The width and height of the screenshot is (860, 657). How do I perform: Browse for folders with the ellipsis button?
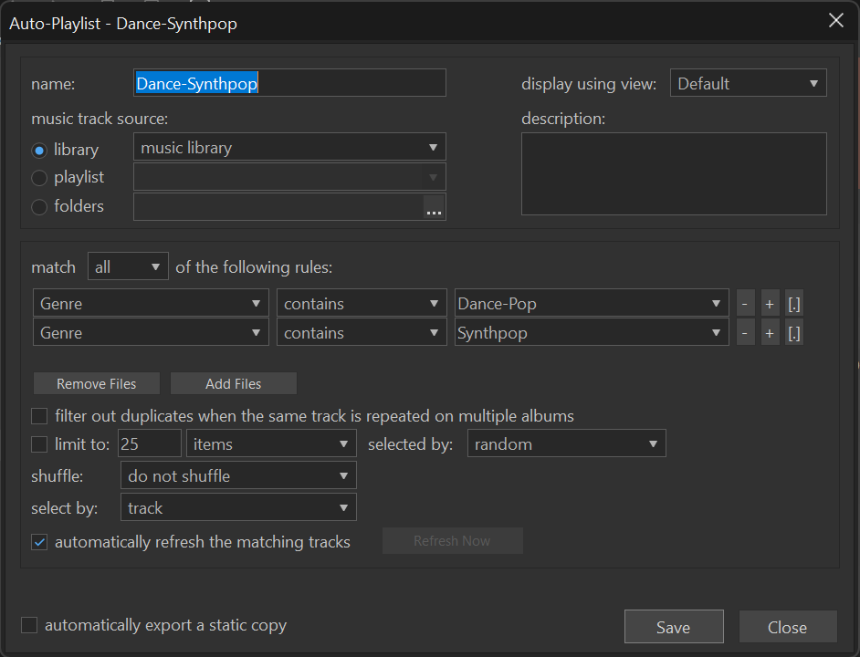[434, 207]
